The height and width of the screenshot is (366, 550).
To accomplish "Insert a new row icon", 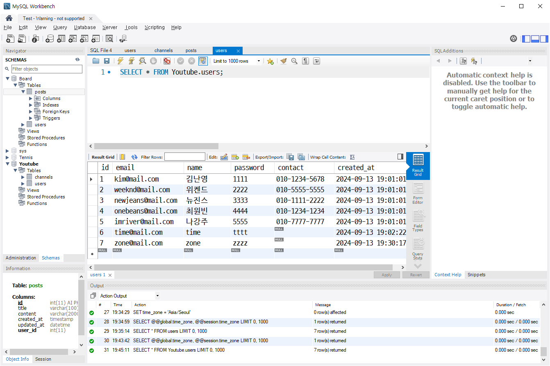I will 235,157.
